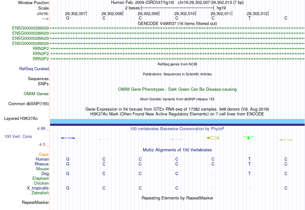Click the 2 bases scale bar
Image resolution: width=305 pixels, height=210 pixels.
178,8
